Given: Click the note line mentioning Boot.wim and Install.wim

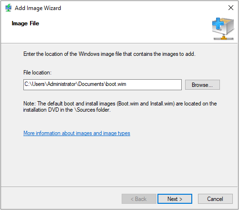Looking at the screenshot, I should [x=120, y=104].
